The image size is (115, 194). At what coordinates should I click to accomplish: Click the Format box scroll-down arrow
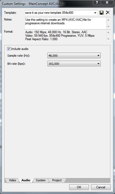108,39
